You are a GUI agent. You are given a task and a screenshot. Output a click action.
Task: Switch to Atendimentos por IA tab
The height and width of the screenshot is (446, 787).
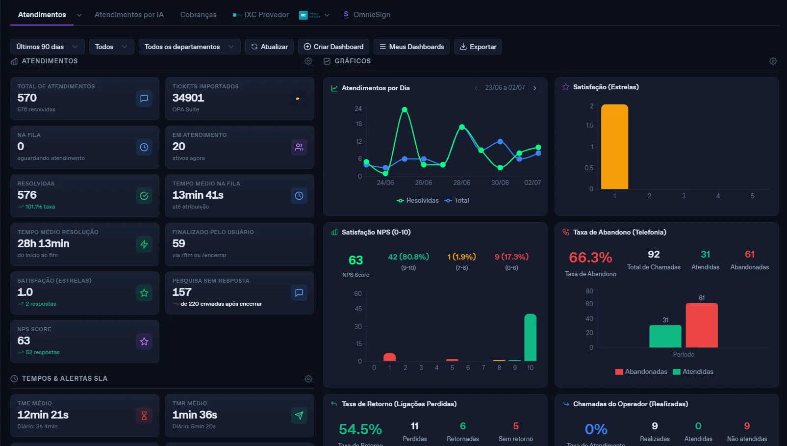click(x=129, y=15)
